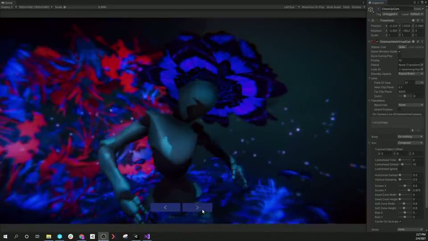428x241 pixels.
Task: Expand the Aim Composer dropdown
Action: (x=410, y=143)
